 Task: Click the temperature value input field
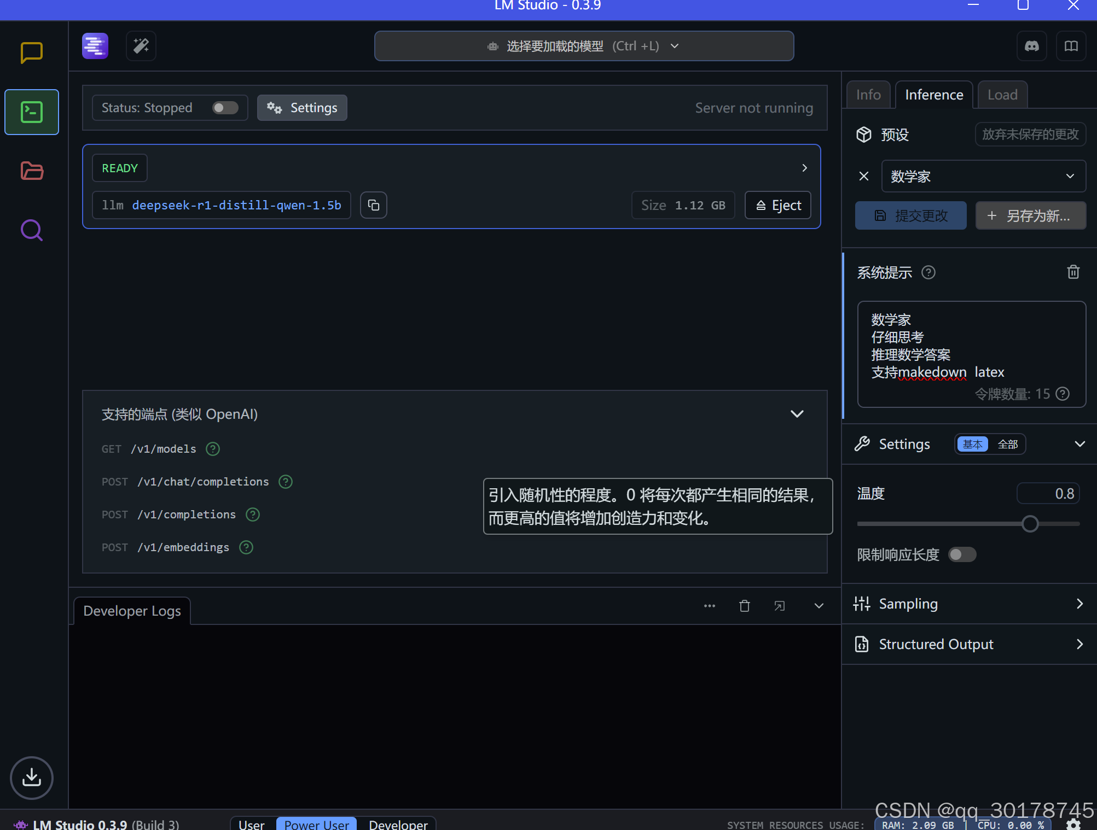1048,494
